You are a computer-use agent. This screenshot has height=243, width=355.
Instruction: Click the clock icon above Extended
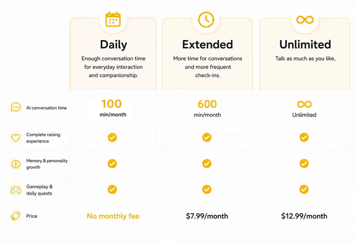[206, 19]
